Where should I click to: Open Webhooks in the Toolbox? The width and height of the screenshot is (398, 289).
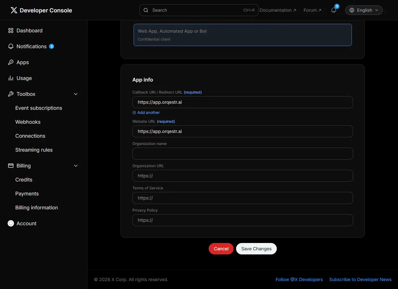click(x=28, y=122)
